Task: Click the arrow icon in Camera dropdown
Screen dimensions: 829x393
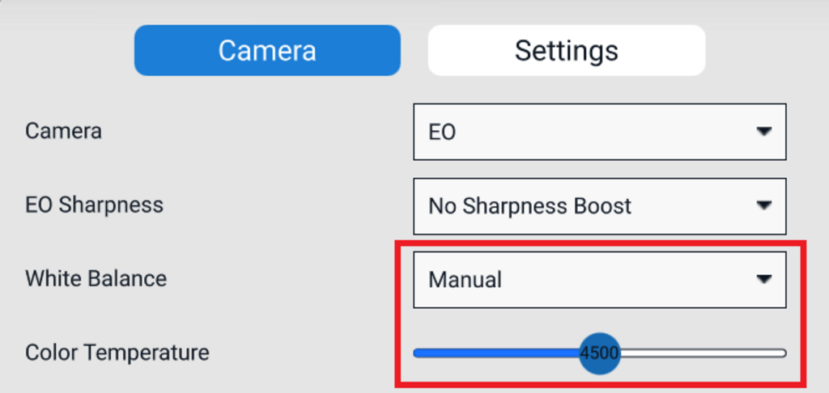Action: coord(763,132)
